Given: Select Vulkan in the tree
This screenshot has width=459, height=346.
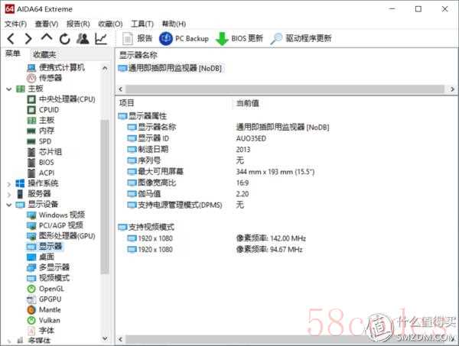Looking at the screenshot, I should (44, 320).
